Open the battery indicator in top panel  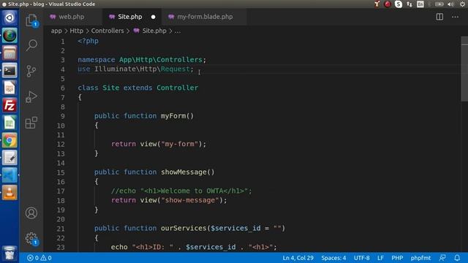(439, 4)
